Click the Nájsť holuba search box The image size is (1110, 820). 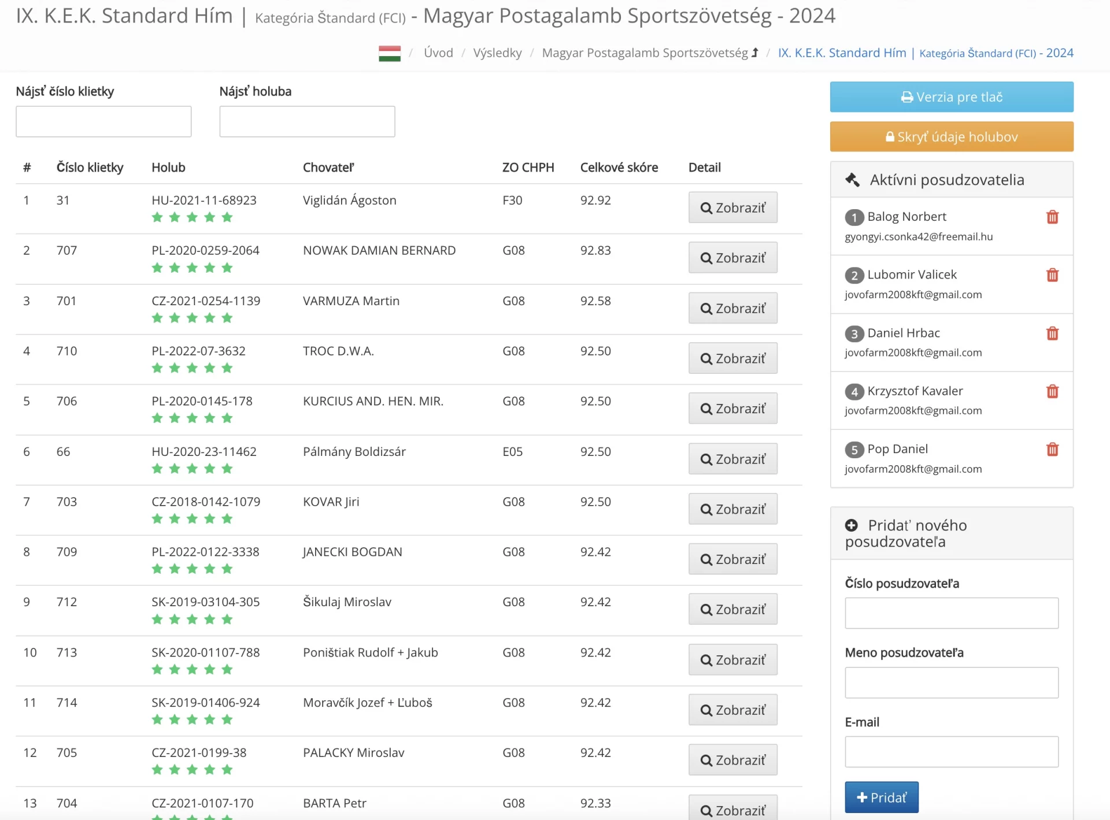coord(307,121)
